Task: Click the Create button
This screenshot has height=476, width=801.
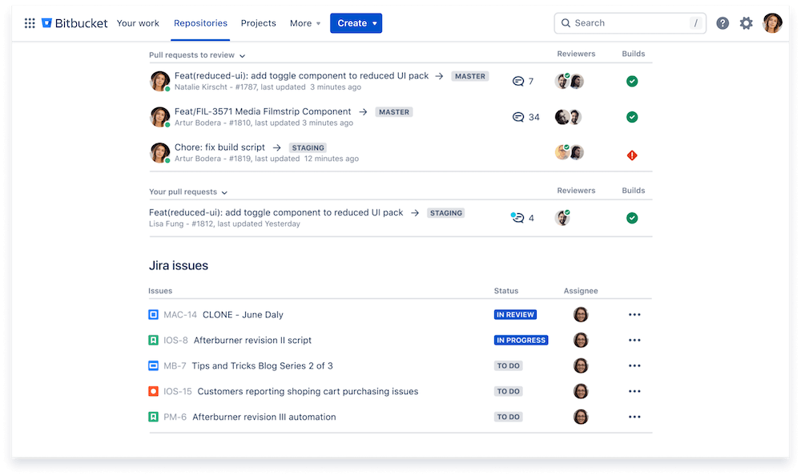Action: pos(356,23)
